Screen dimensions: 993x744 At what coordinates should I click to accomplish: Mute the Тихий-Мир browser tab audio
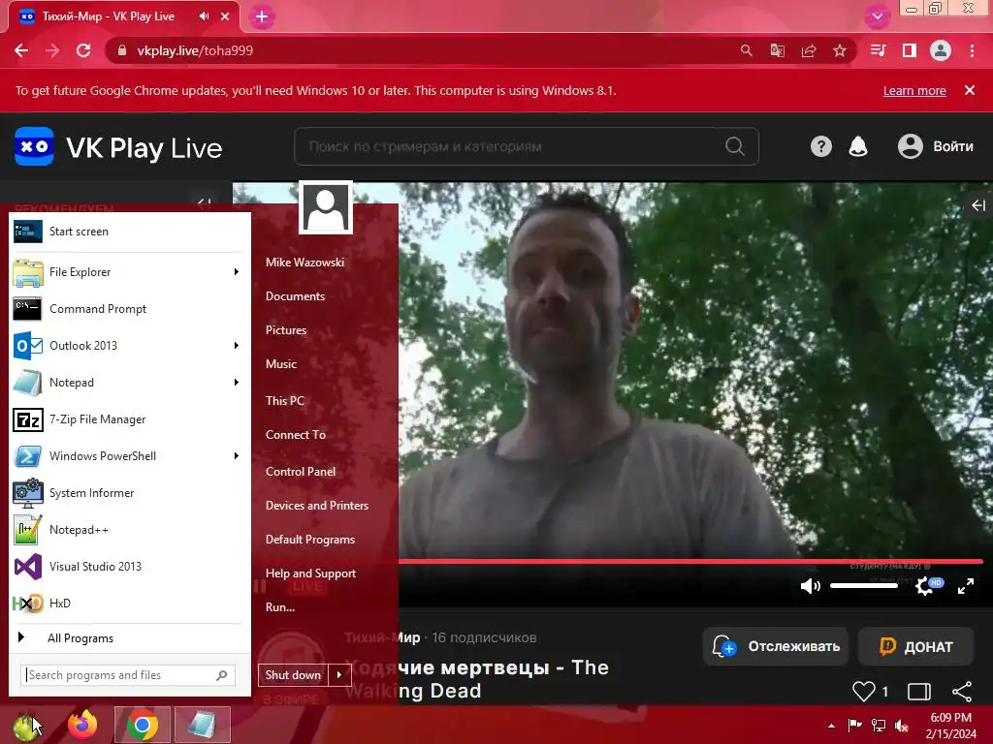(204, 16)
